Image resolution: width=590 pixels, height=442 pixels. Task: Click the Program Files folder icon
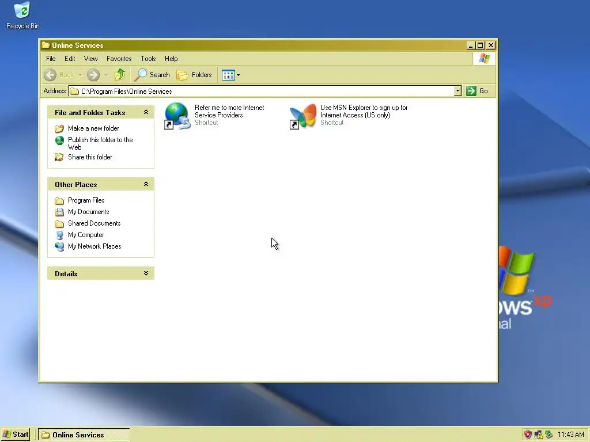pos(59,201)
